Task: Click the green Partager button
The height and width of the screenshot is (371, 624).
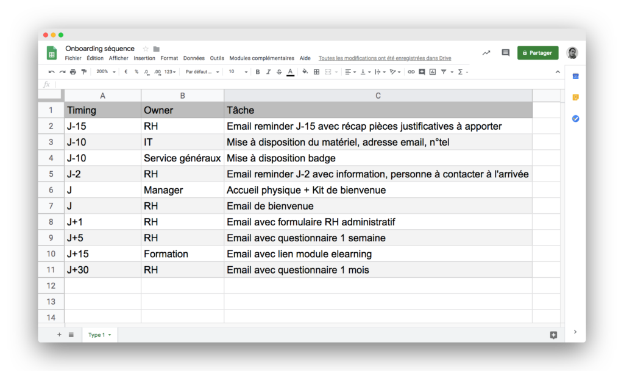Action: click(537, 53)
